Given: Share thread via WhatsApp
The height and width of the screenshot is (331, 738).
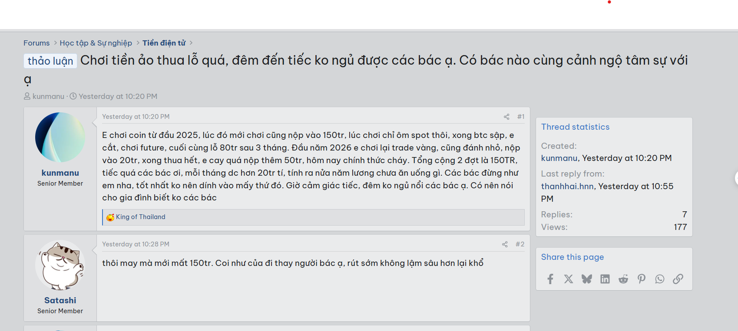Looking at the screenshot, I should point(660,279).
